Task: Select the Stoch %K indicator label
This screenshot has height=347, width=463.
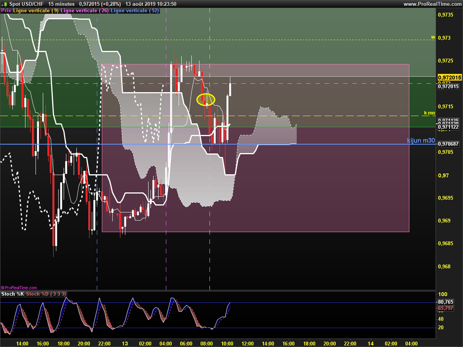Action: (x=13, y=294)
